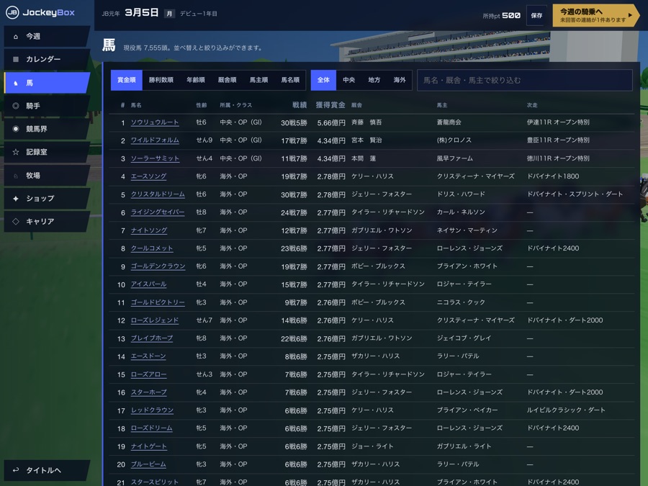Click the 所持pt 500 points display
This screenshot has width=648, height=486.
[501, 16]
